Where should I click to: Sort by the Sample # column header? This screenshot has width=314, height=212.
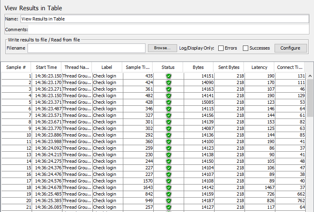16,67
